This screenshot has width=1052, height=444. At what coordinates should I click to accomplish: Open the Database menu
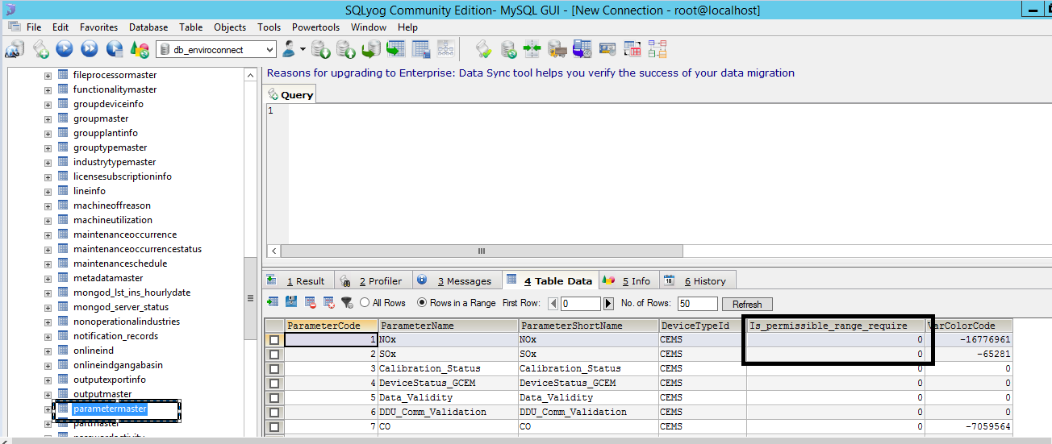(148, 27)
